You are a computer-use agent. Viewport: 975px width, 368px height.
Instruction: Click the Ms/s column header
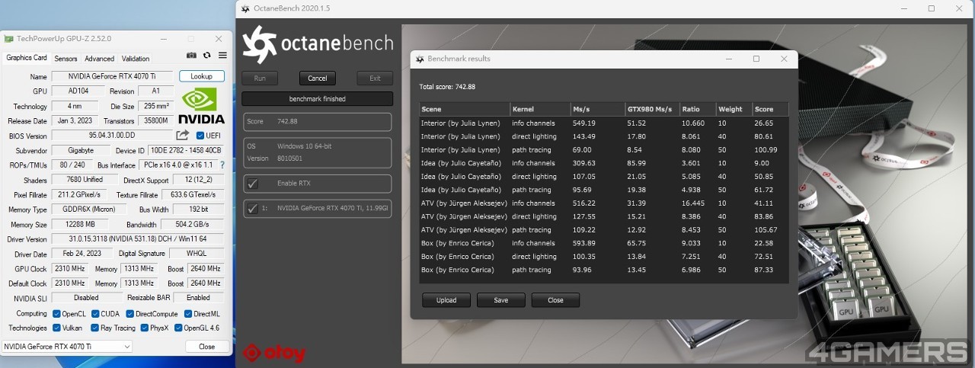tap(597, 109)
